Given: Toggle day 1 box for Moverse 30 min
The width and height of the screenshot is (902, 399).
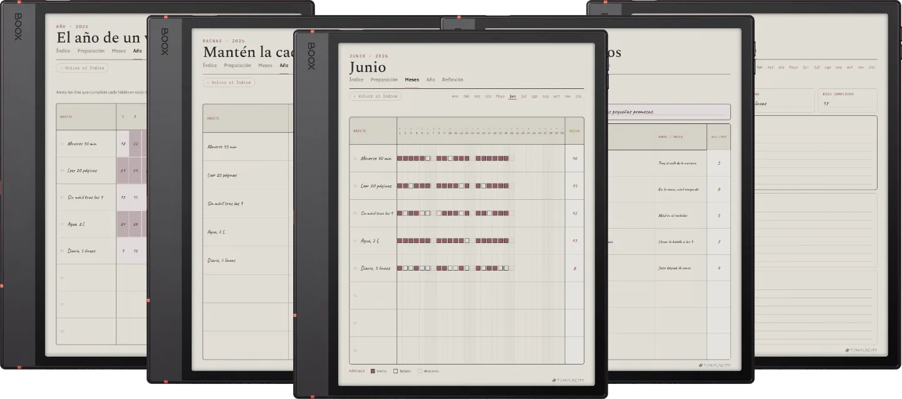Looking at the screenshot, I should tap(400, 158).
